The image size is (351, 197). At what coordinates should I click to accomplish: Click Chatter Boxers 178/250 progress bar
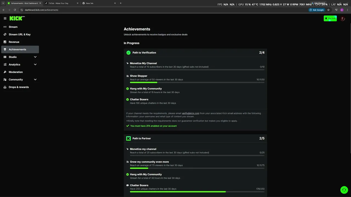point(197,192)
